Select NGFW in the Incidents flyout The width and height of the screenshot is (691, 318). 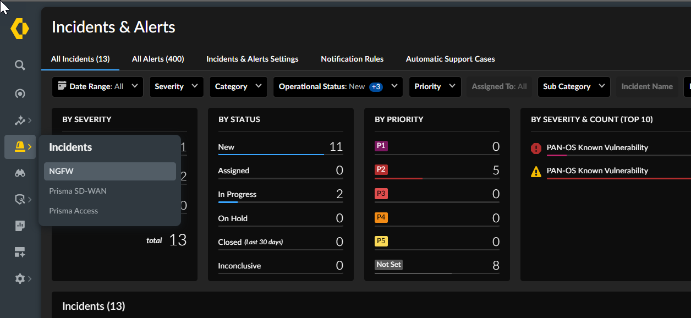tap(109, 171)
